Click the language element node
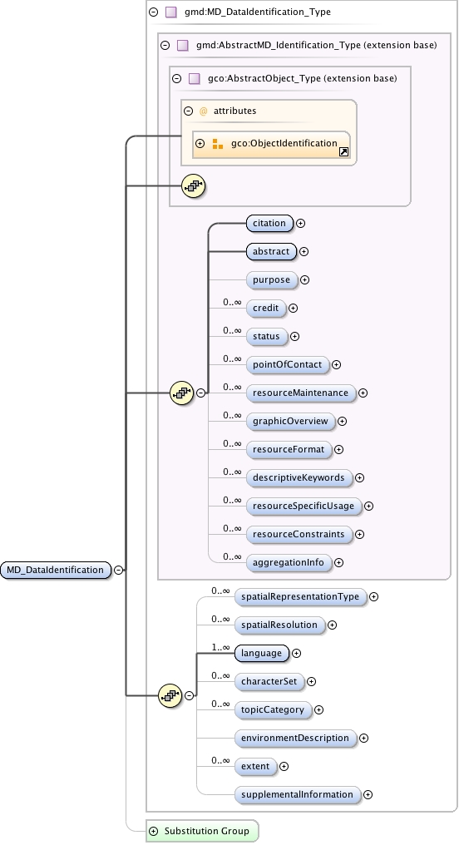The width and height of the screenshot is (459, 845). click(261, 653)
